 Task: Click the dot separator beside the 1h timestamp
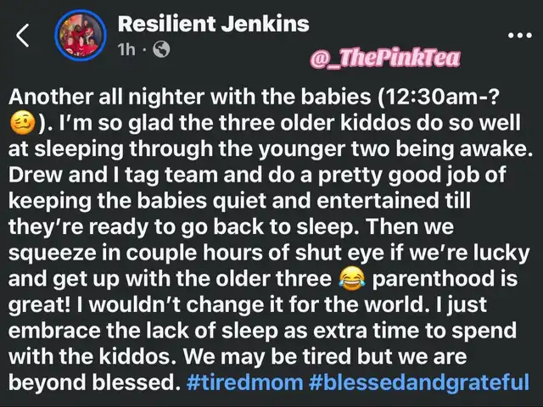pyautogui.click(x=144, y=50)
